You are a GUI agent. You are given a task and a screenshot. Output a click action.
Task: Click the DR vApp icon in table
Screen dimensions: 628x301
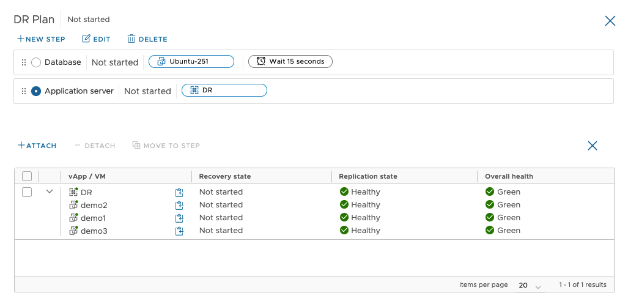(x=73, y=192)
